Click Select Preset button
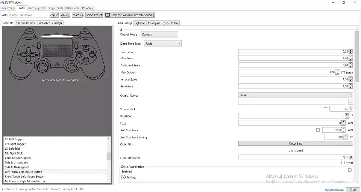The image size is (361, 192). coord(94,15)
